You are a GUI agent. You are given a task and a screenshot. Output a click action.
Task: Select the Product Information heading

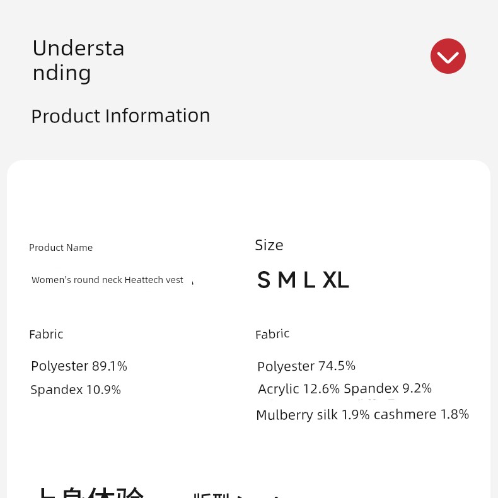click(x=120, y=115)
